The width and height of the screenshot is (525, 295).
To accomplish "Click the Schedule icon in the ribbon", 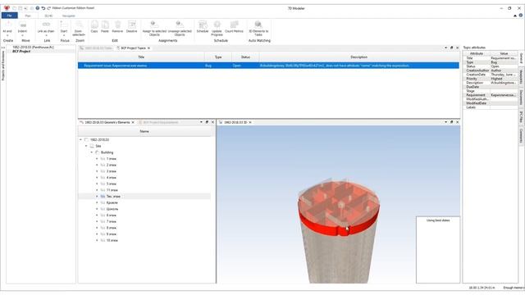I will [203, 25].
